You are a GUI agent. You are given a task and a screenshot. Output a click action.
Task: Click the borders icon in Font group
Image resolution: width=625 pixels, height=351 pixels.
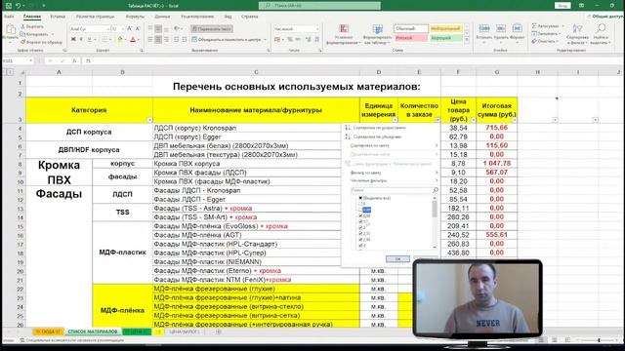[104, 39]
